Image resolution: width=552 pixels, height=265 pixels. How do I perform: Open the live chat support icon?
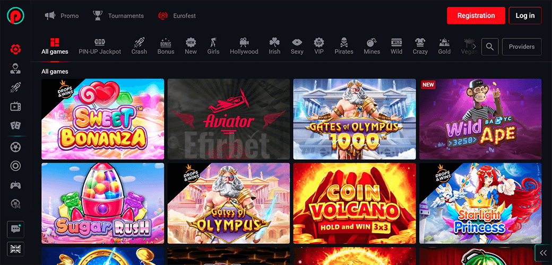coord(15,229)
